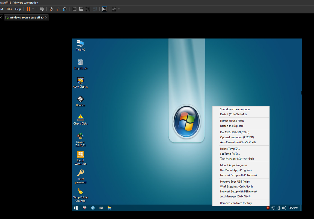Choose Res 1366x768 (32B/60Hz)
This screenshot has height=219, width=314.
coord(241,132)
